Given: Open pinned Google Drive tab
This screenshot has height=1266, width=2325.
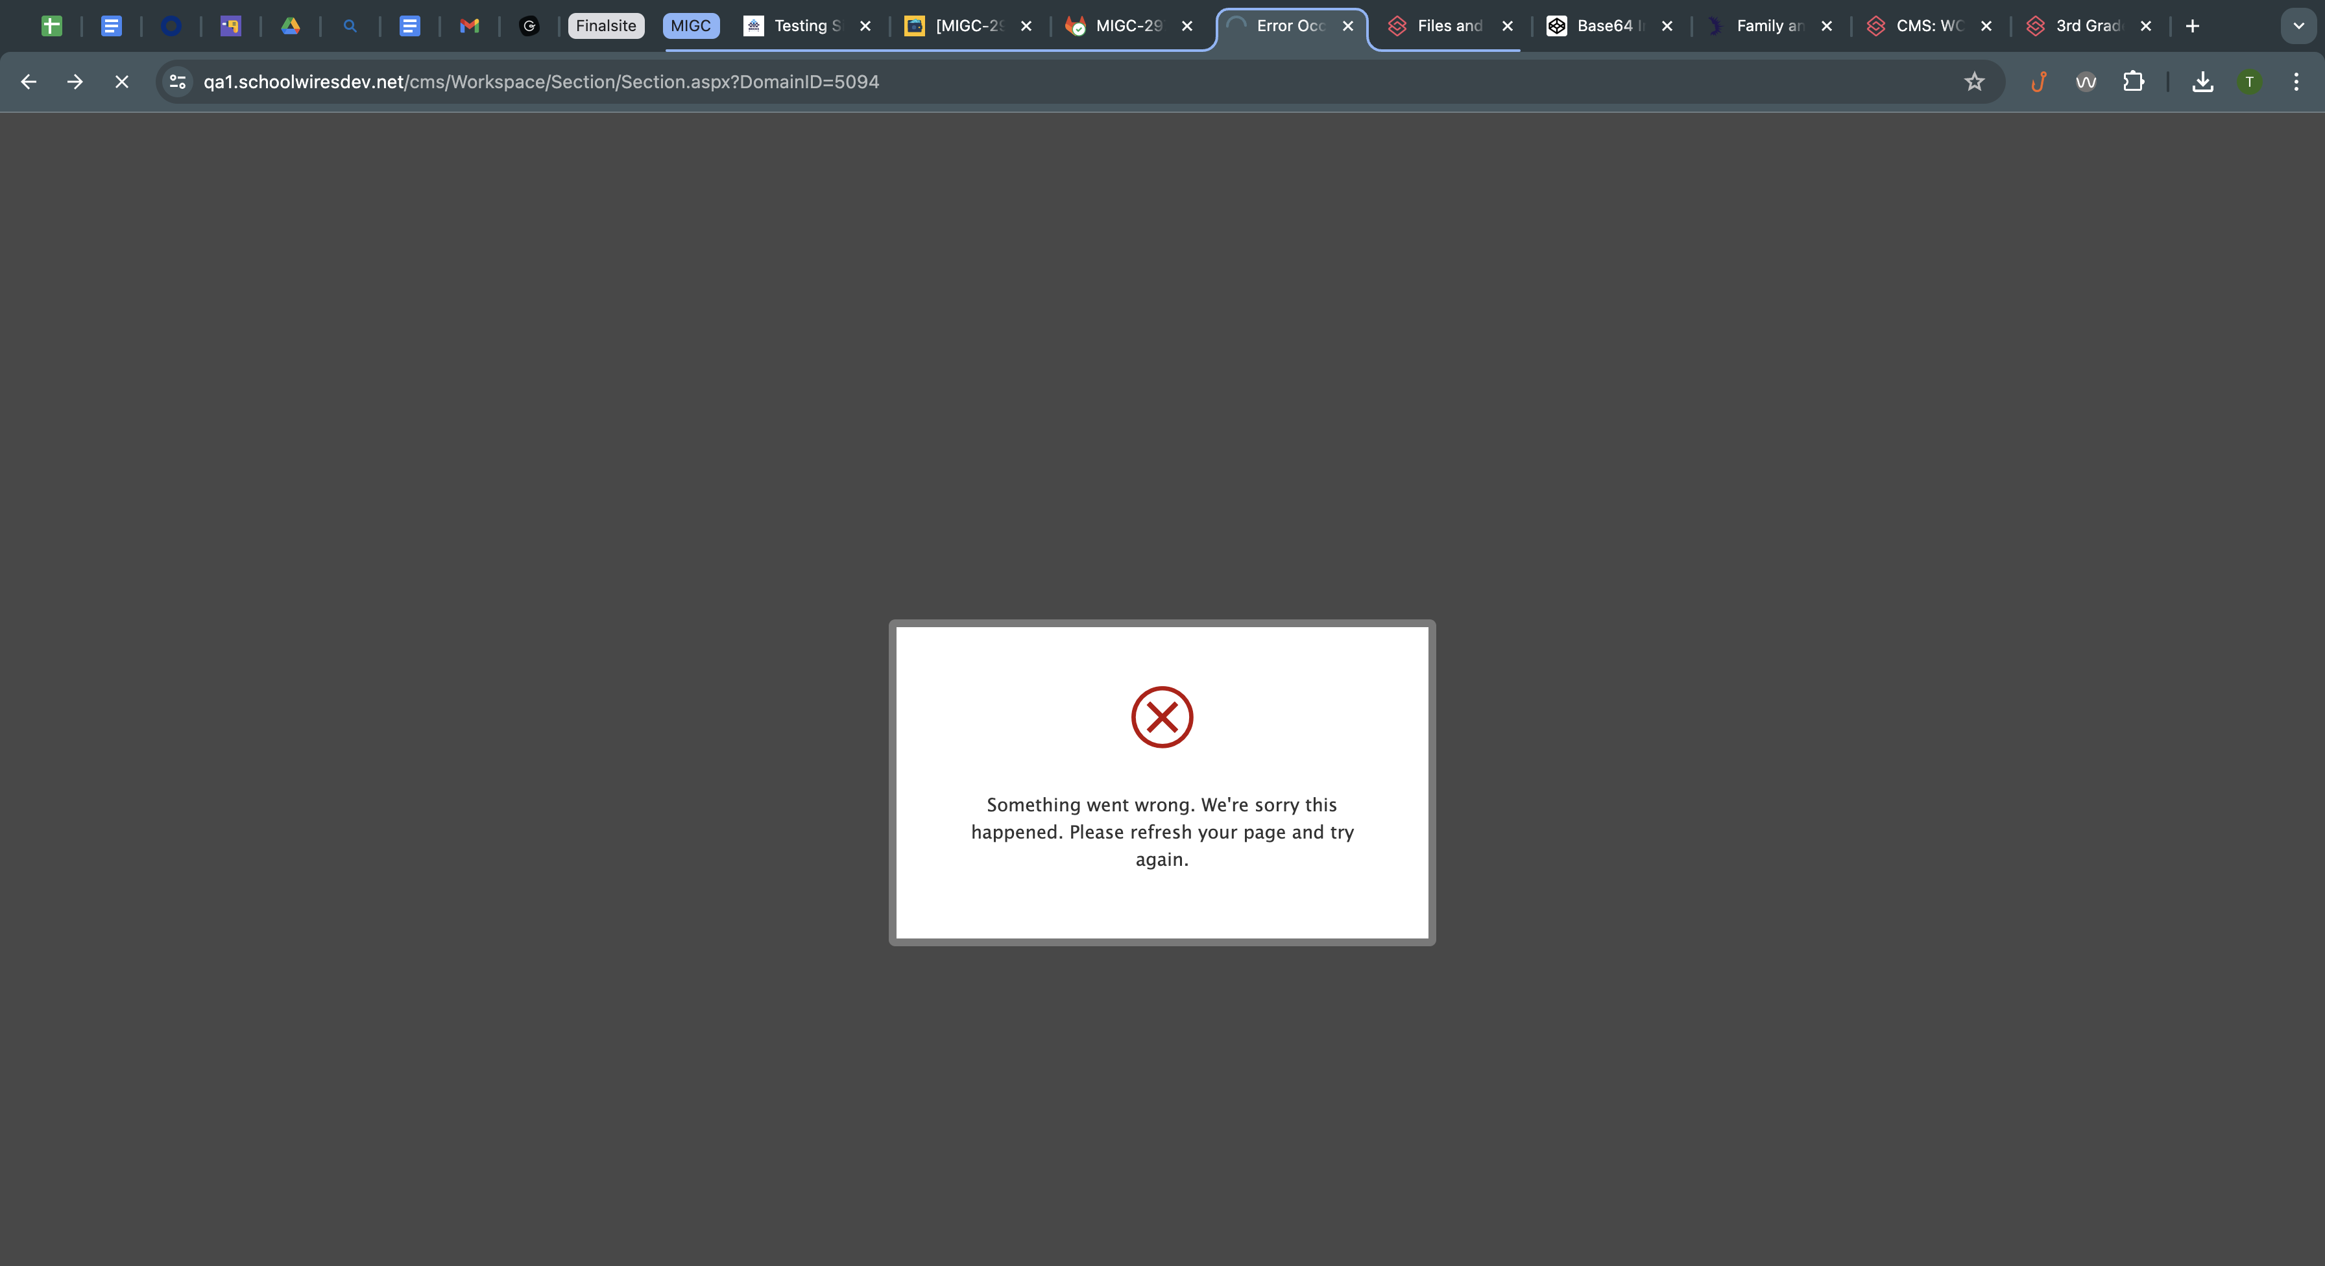Looking at the screenshot, I should pyautogui.click(x=291, y=26).
